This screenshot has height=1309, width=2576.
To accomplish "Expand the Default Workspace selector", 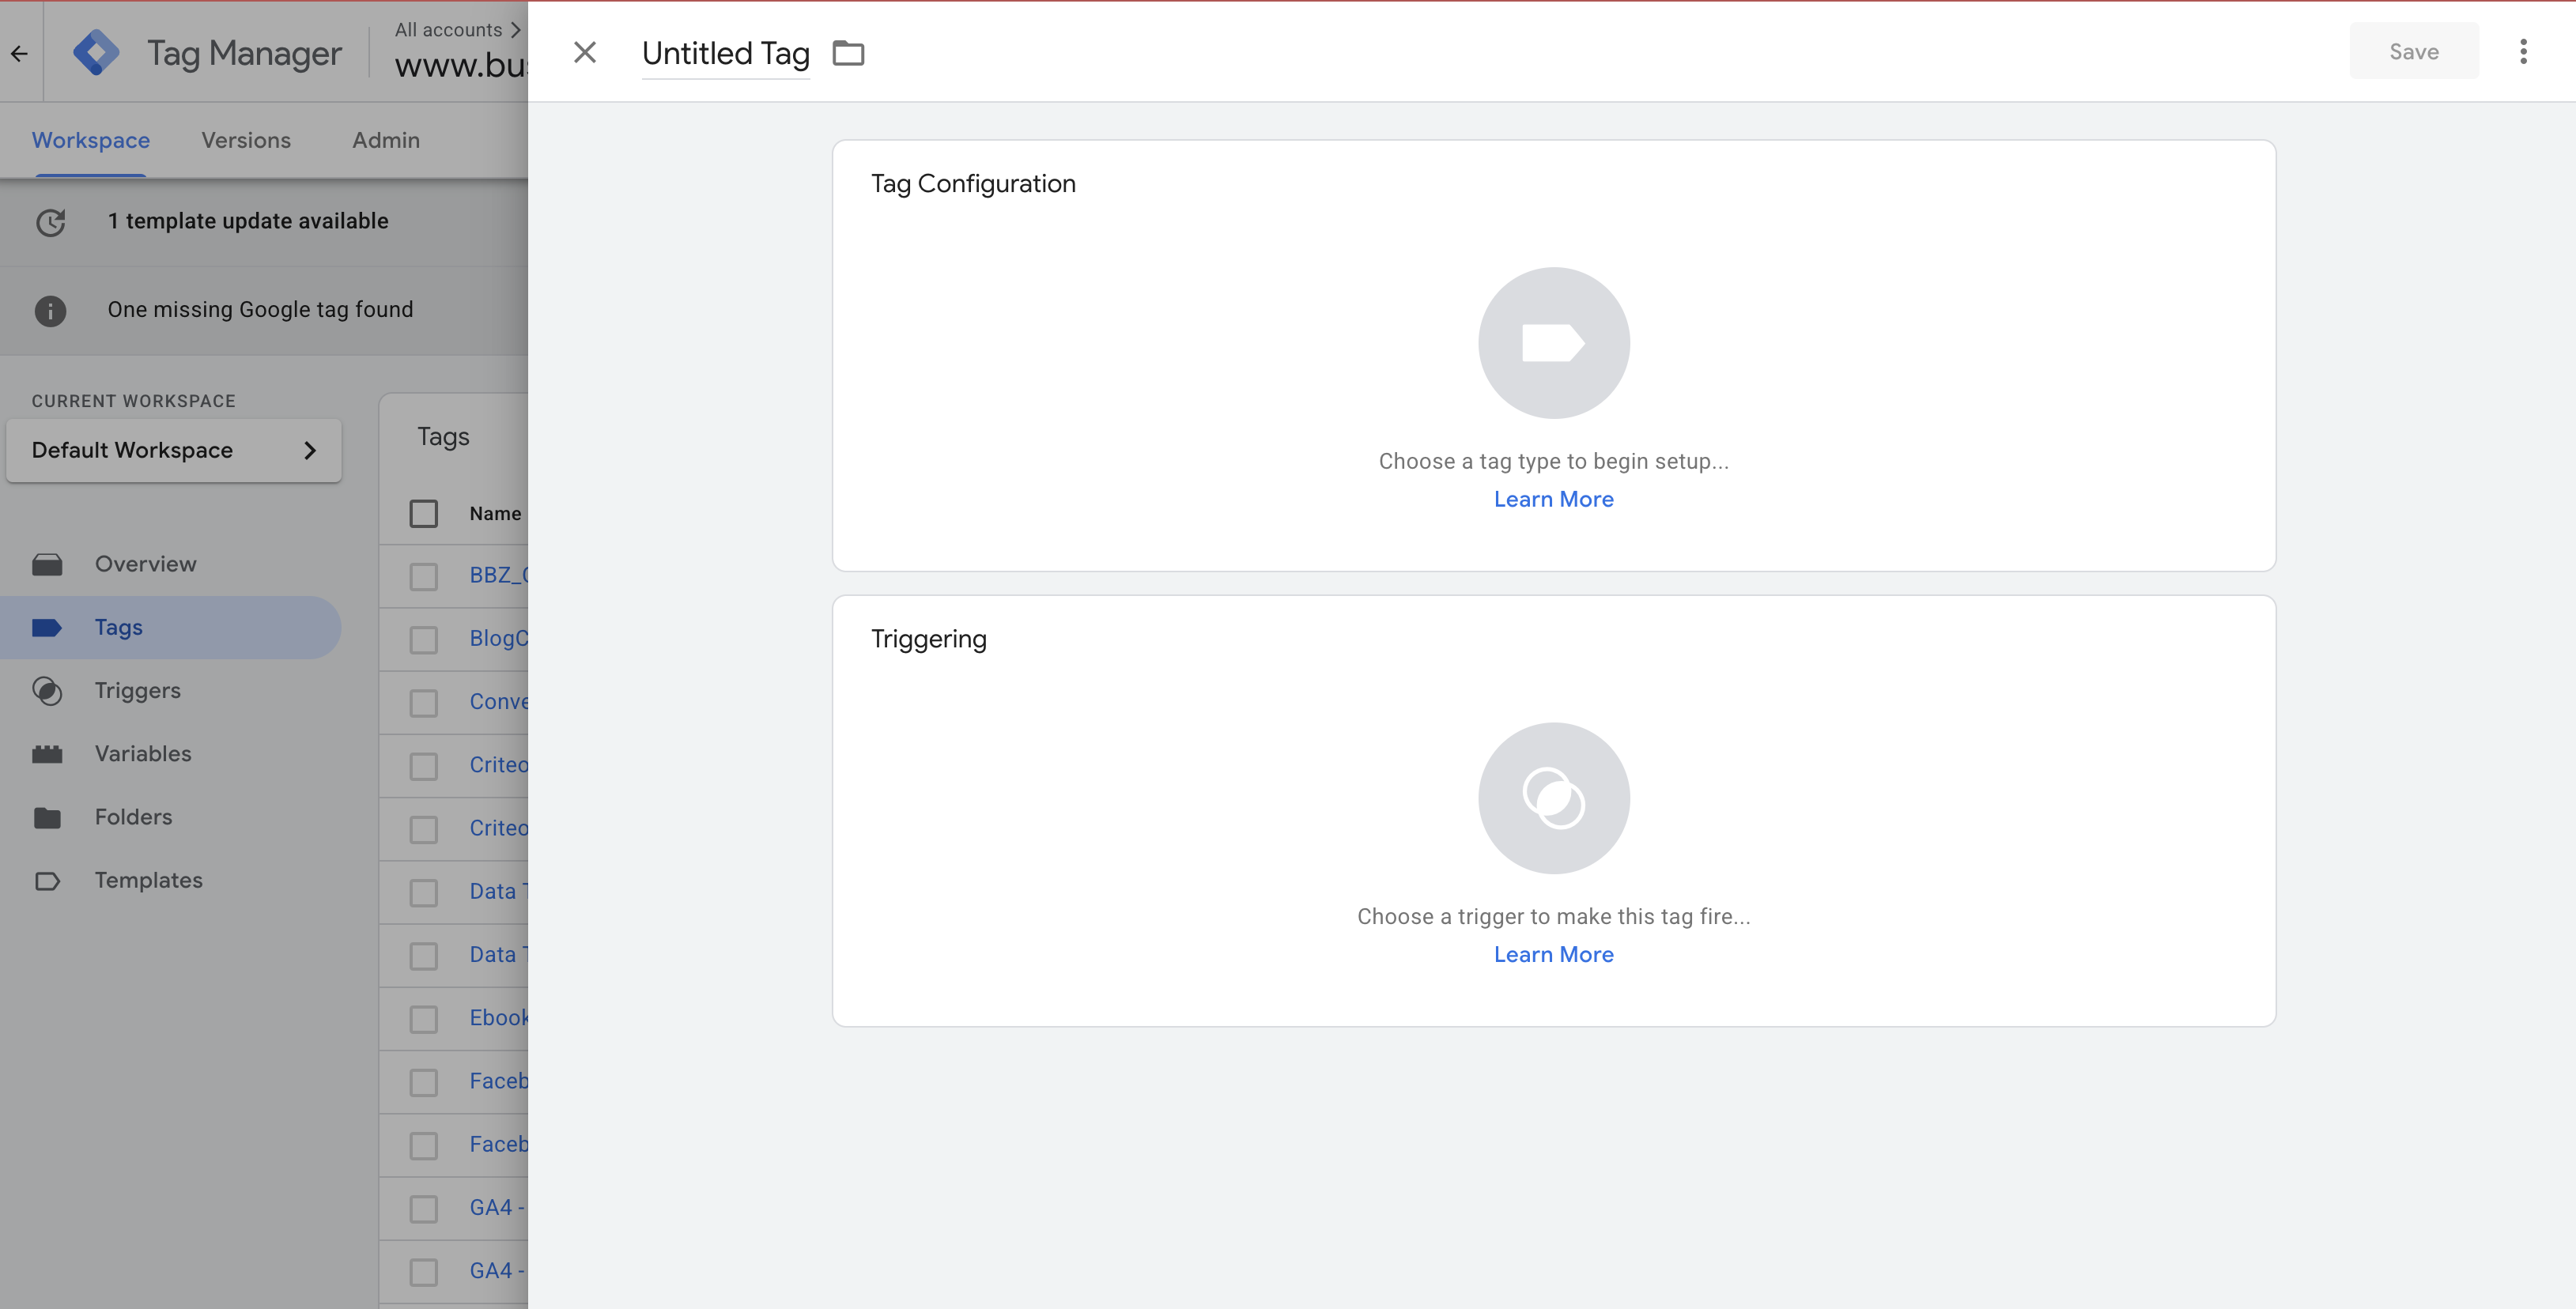I will 174,450.
